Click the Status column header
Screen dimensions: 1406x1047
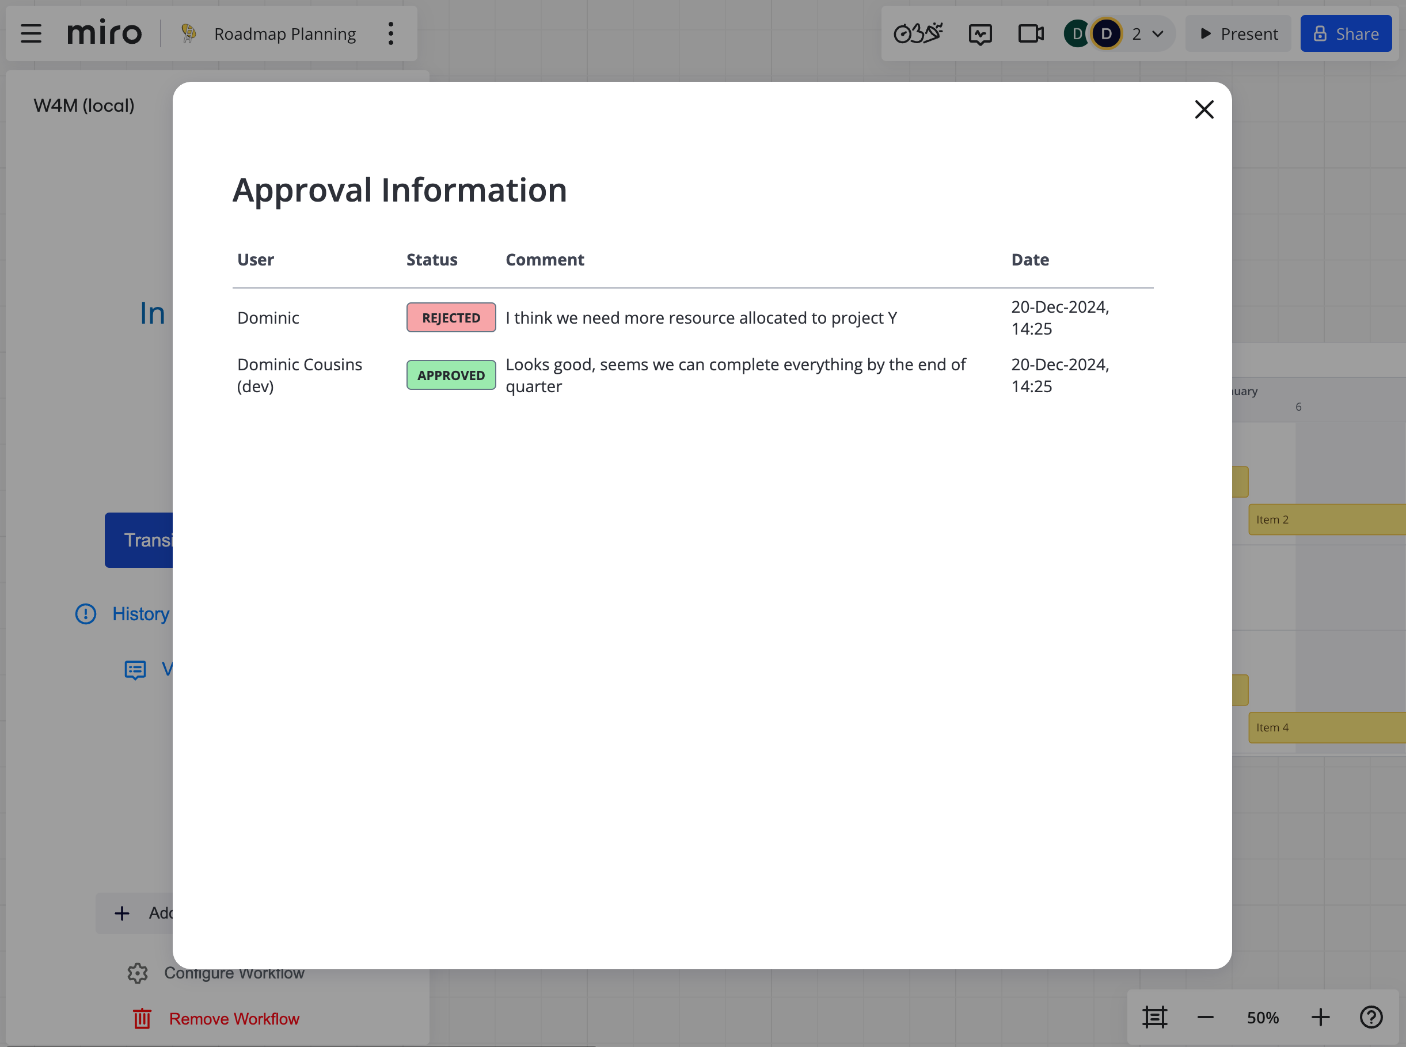click(431, 260)
